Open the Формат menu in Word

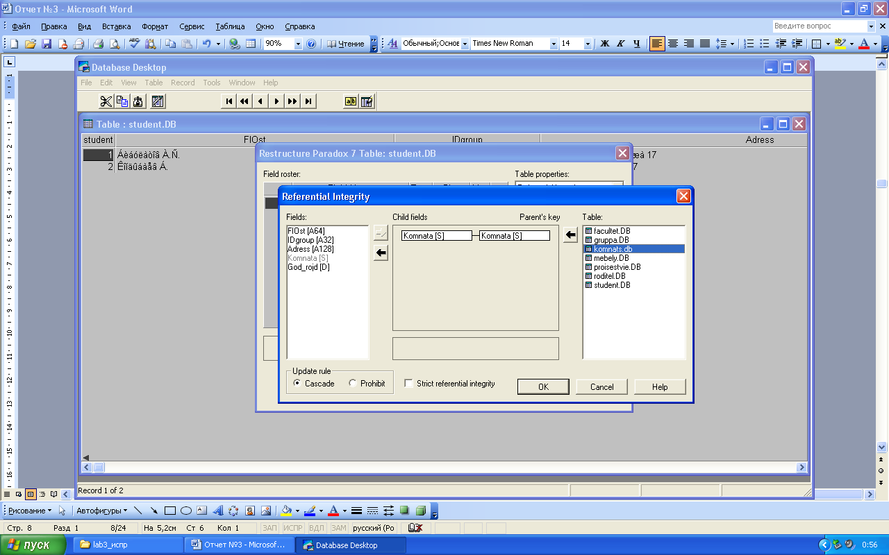pos(155,26)
